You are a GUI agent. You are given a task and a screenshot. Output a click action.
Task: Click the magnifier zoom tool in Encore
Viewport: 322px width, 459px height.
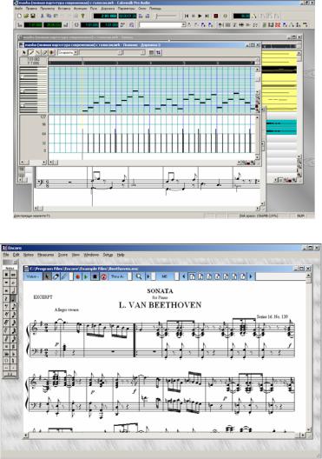pos(139,276)
